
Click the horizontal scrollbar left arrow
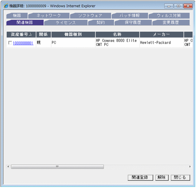pyautogui.click(x=8, y=167)
